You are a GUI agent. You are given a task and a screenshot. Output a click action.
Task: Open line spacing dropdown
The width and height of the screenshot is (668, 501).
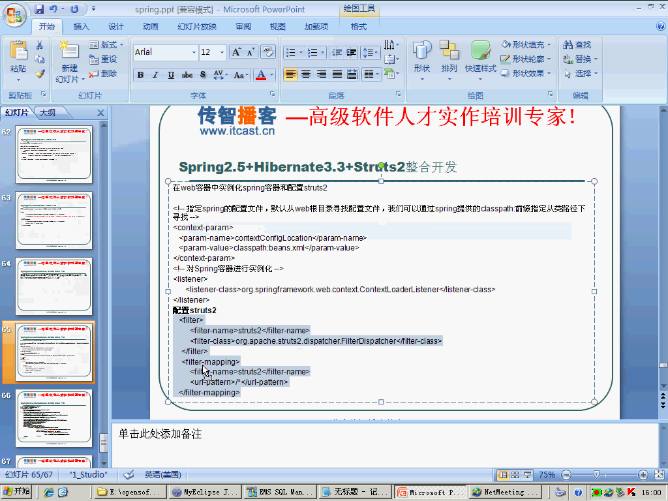[371, 52]
